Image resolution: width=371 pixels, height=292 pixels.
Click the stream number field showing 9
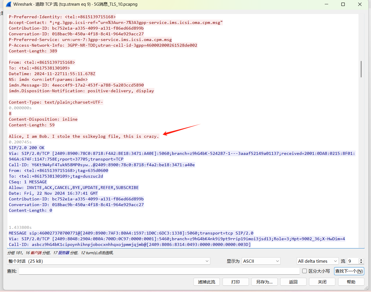tap(353, 261)
